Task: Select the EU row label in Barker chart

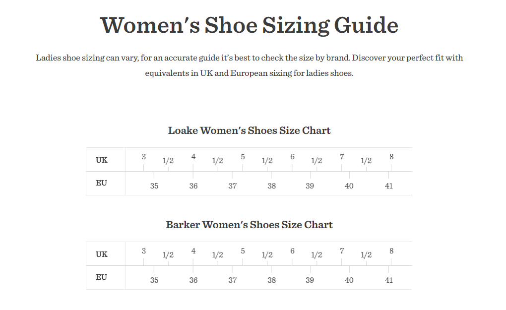Action: [x=101, y=277]
